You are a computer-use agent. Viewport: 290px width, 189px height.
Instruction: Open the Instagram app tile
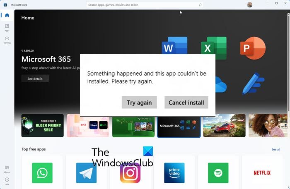(x=130, y=172)
